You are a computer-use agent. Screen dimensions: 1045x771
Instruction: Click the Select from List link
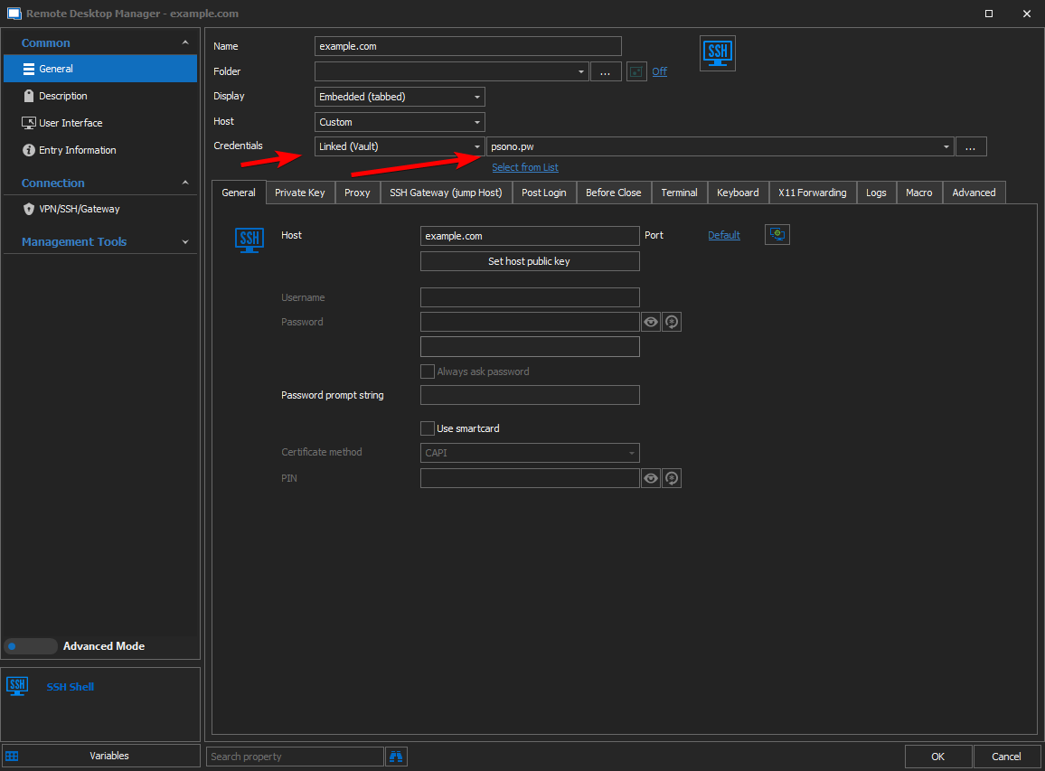coord(525,167)
